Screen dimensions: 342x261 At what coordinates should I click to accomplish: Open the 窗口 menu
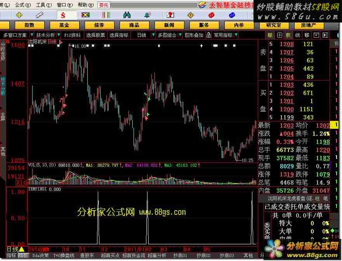point(65,5)
